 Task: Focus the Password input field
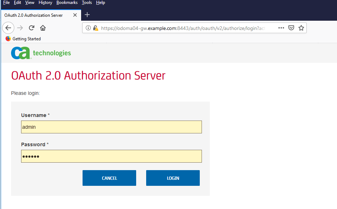click(x=111, y=156)
